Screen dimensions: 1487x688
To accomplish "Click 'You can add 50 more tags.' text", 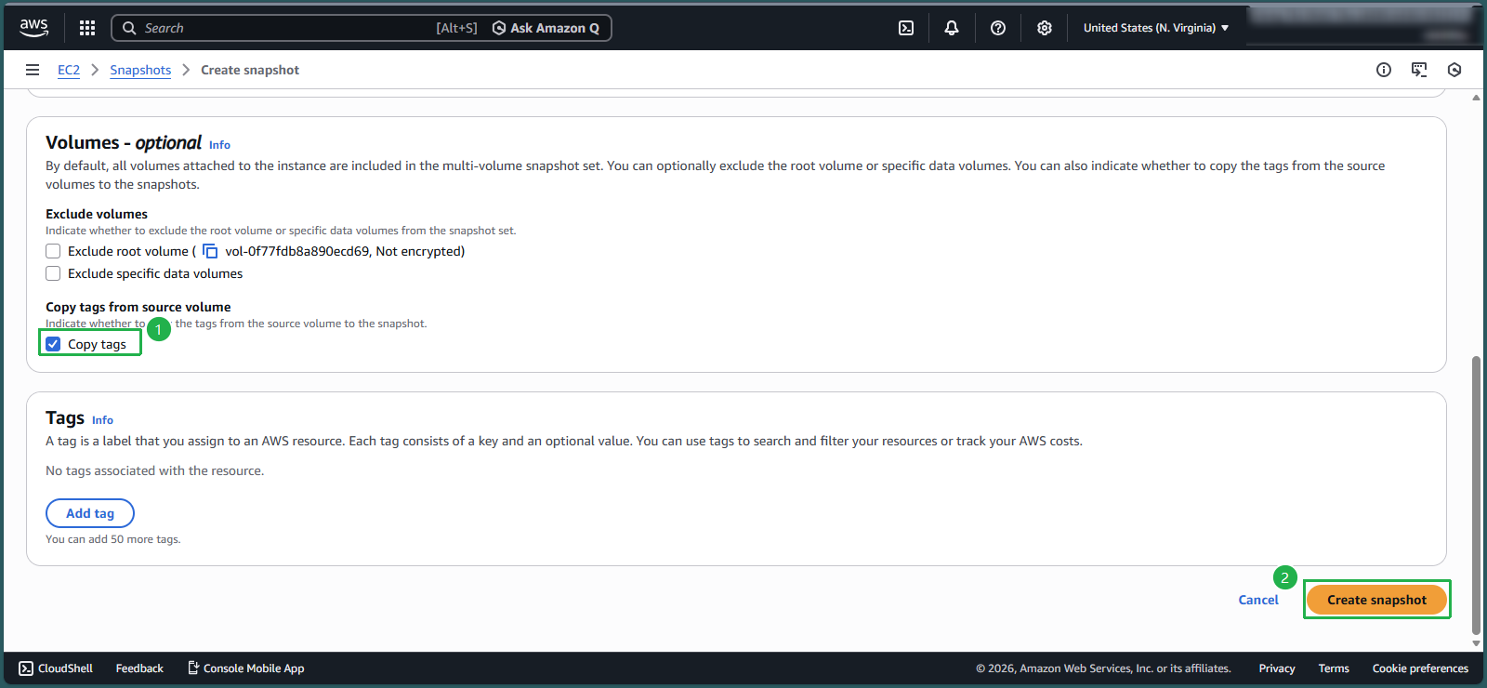I will (113, 539).
